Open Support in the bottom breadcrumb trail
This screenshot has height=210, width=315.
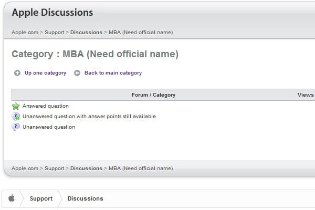54,169
